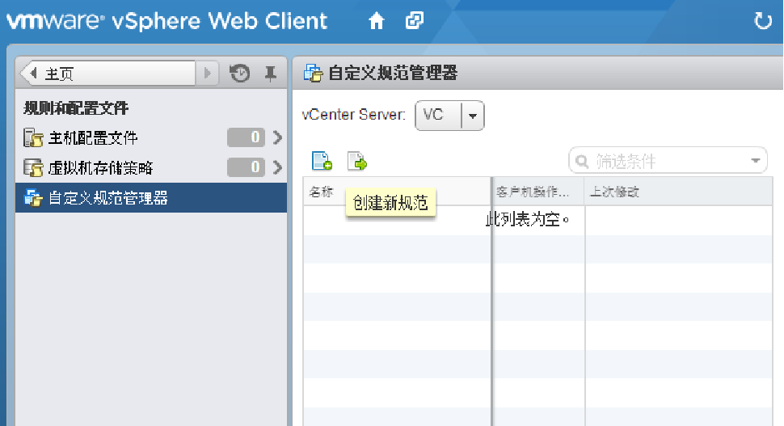784x426 pixels.
Task: Go back to 主页 in navigator
Action: 107,74
